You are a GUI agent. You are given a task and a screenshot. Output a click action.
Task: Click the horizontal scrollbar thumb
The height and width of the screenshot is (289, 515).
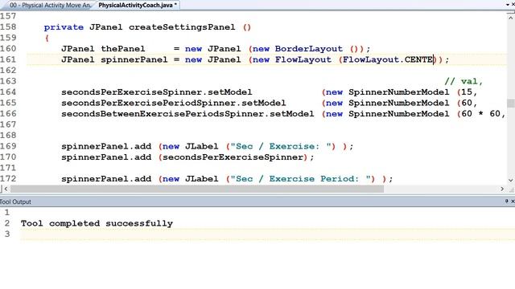[196, 189]
